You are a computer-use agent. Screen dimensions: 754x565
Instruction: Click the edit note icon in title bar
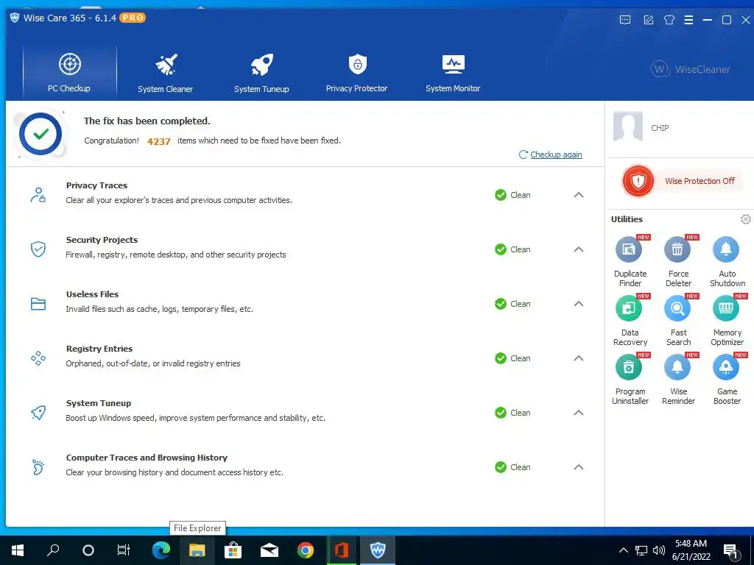pyautogui.click(x=648, y=20)
